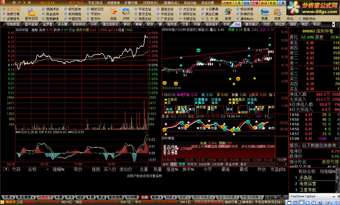Expand the 板块 bottom tab menu
The image size is (340, 205).
pos(156,197)
